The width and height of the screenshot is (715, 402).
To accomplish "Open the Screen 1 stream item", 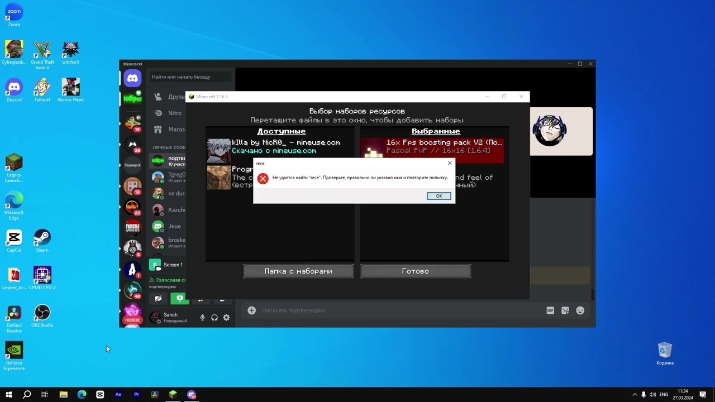I will point(167,265).
